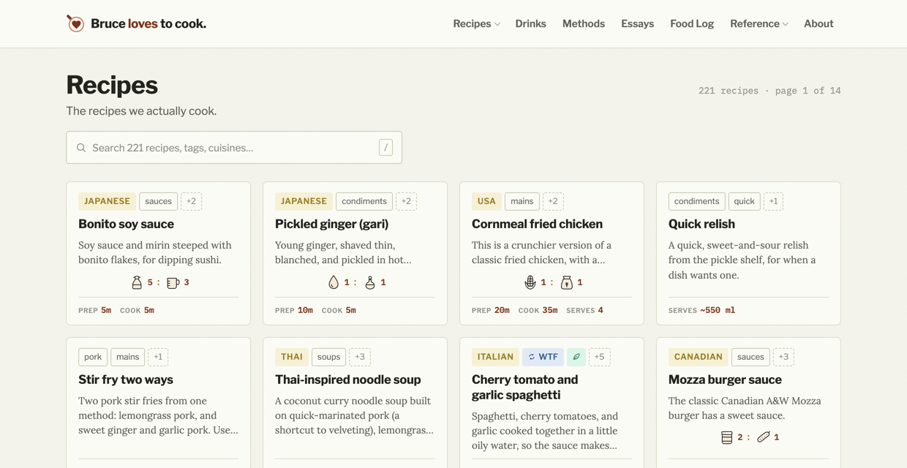Click the pickle icon on Mozza burger sauce

[x=764, y=437]
